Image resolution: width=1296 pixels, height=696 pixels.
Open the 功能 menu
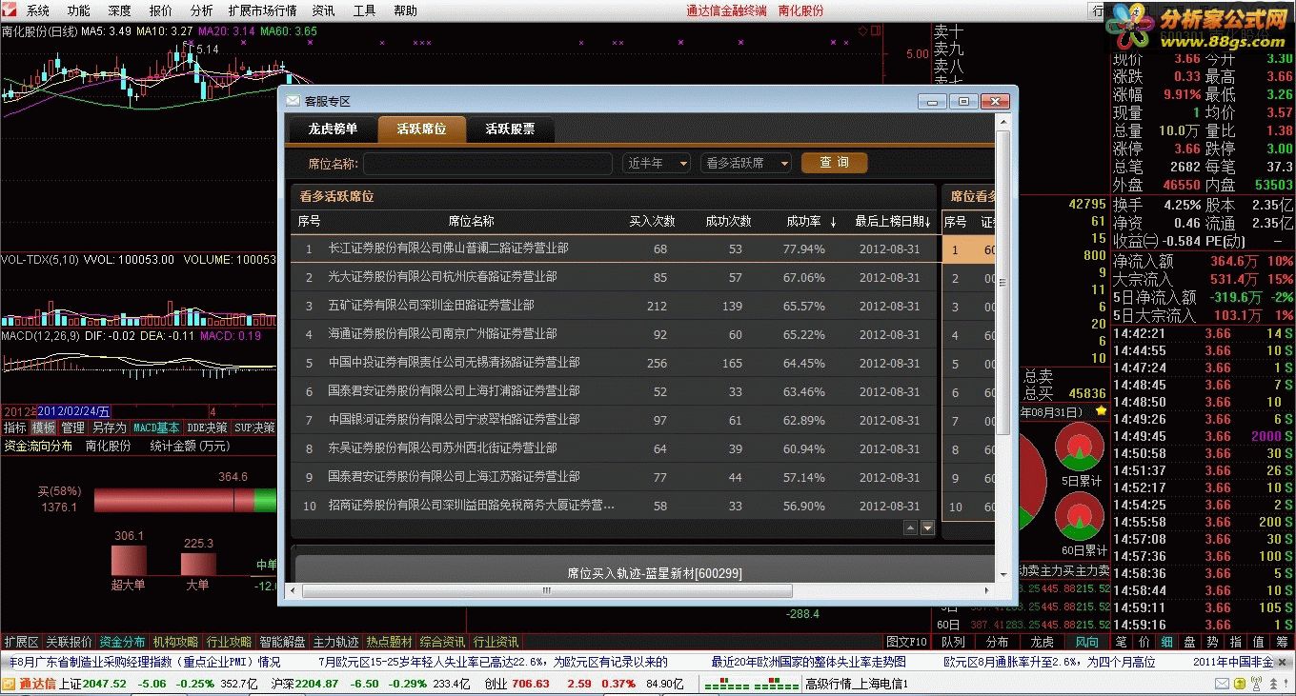(79, 10)
